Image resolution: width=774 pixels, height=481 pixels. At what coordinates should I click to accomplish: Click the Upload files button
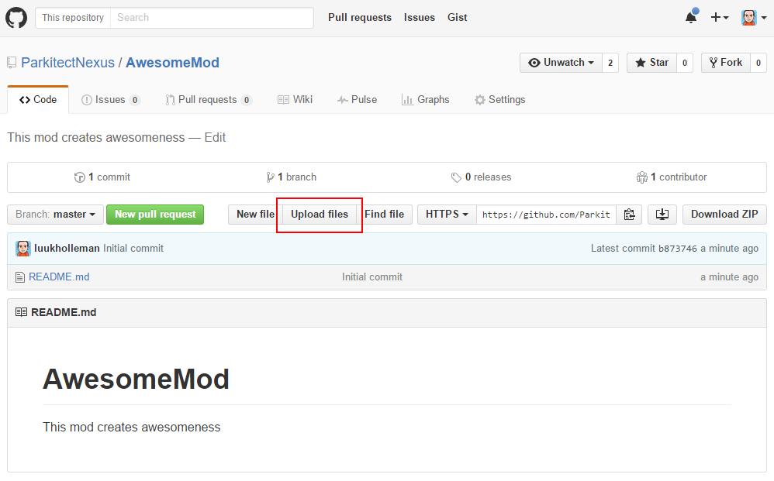click(x=320, y=215)
